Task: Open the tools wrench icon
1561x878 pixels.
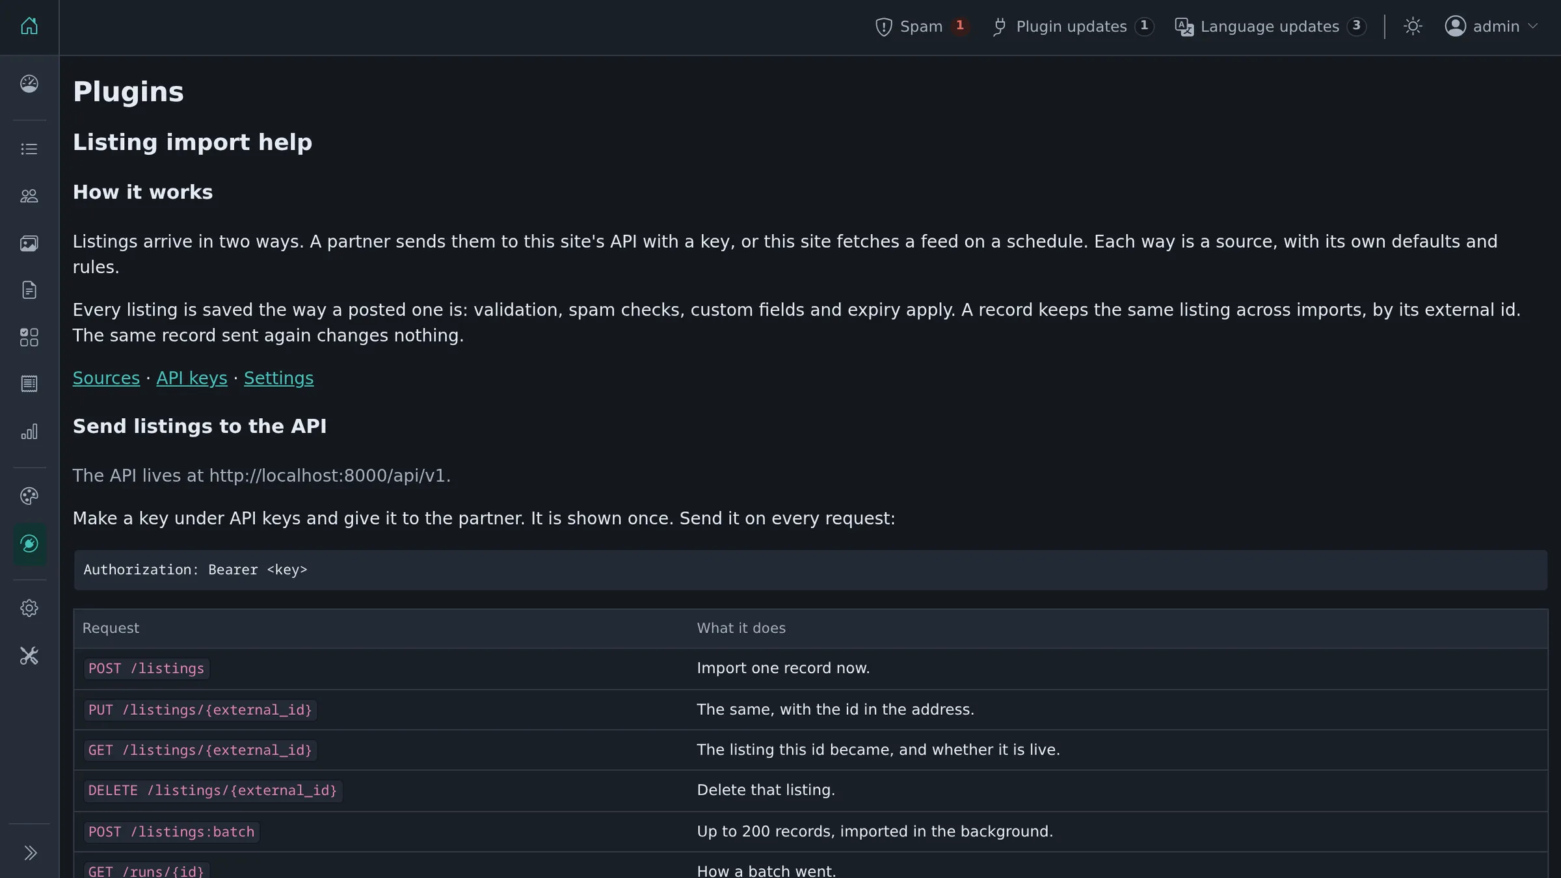Action: (29, 656)
